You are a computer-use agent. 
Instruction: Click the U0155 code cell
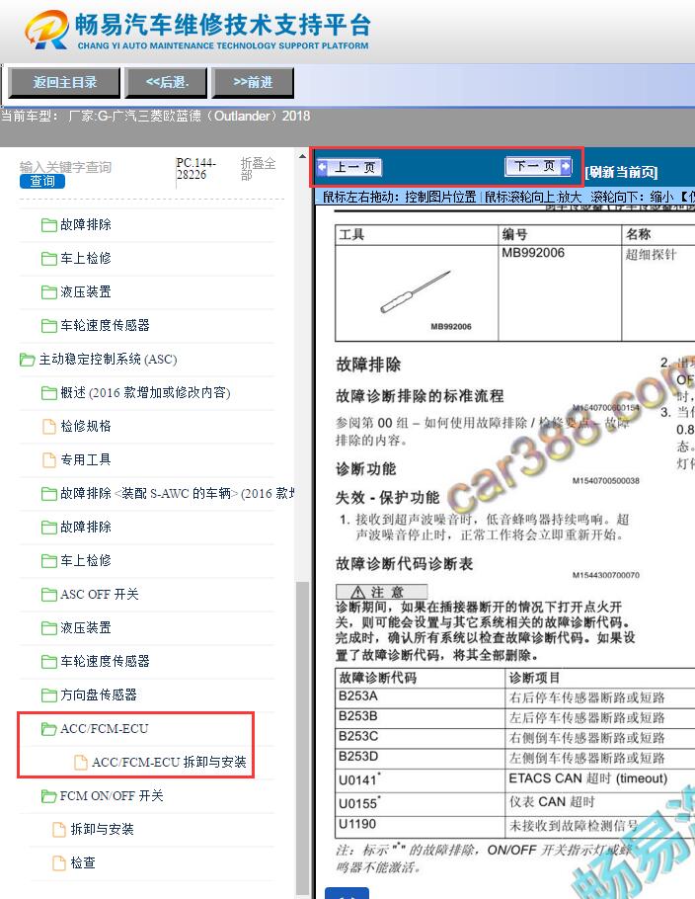pos(420,802)
